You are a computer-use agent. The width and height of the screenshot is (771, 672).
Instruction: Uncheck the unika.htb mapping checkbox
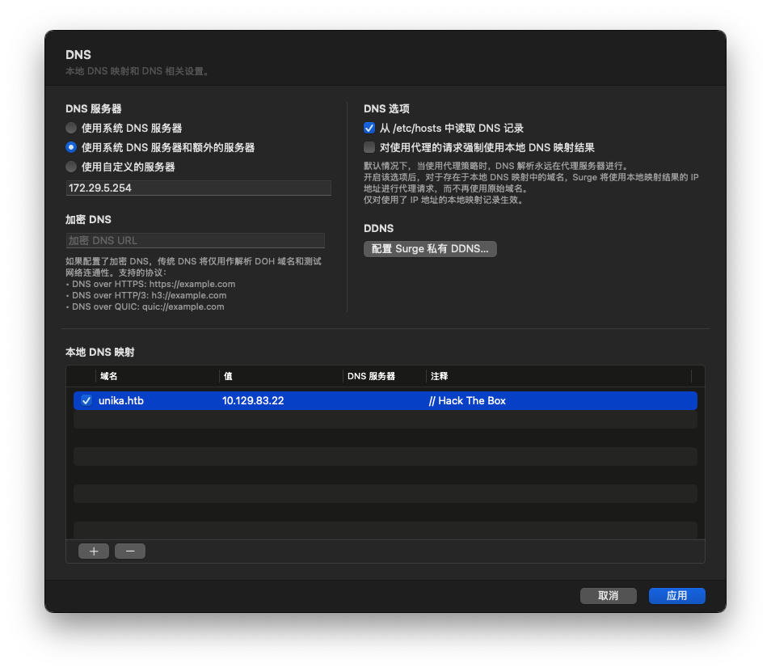(86, 400)
